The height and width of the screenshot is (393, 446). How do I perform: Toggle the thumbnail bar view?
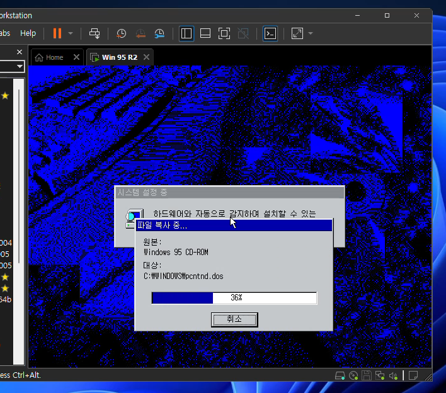[205, 33]
